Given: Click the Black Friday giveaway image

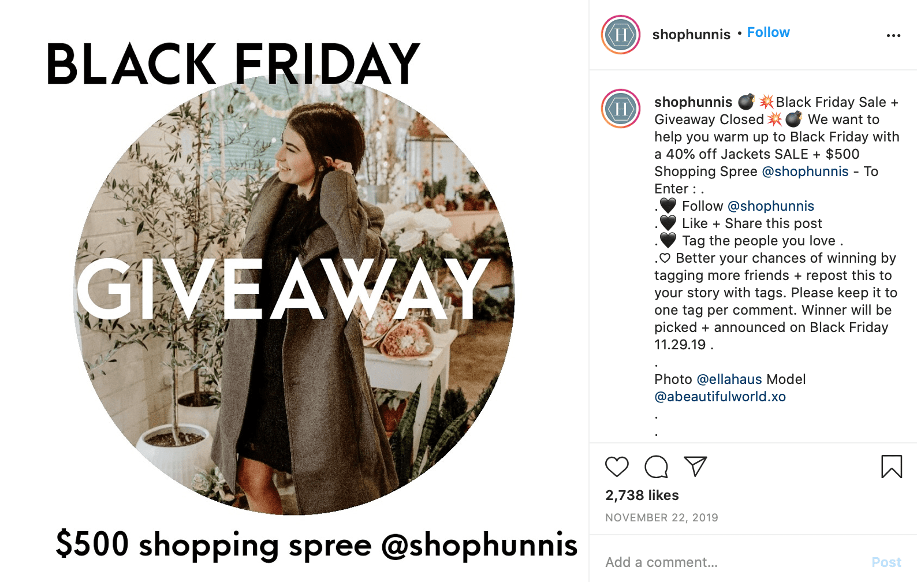Looking at the screenshot, I should [x=295, y=291].
